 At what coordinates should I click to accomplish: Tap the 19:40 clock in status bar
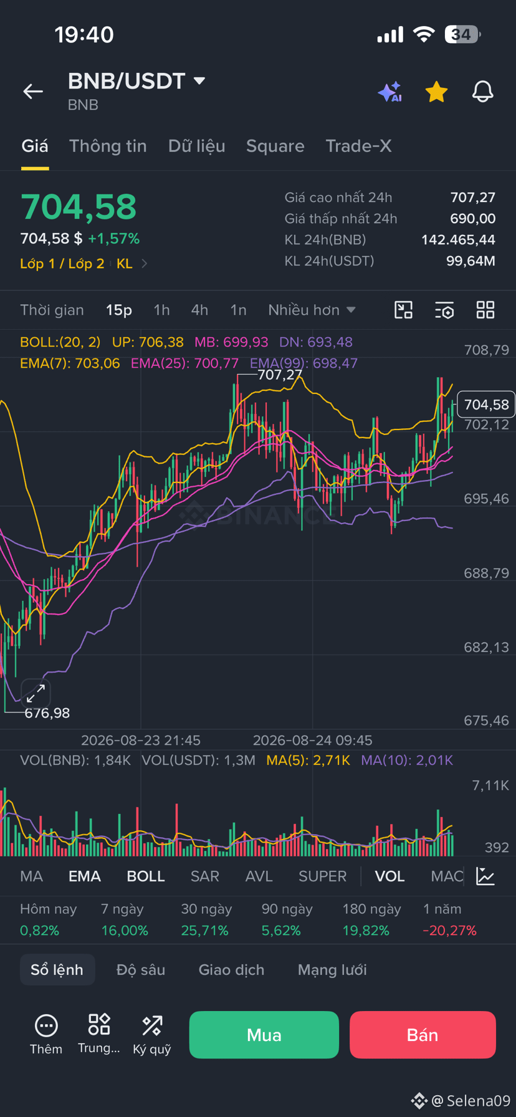(x=84, y=34)
